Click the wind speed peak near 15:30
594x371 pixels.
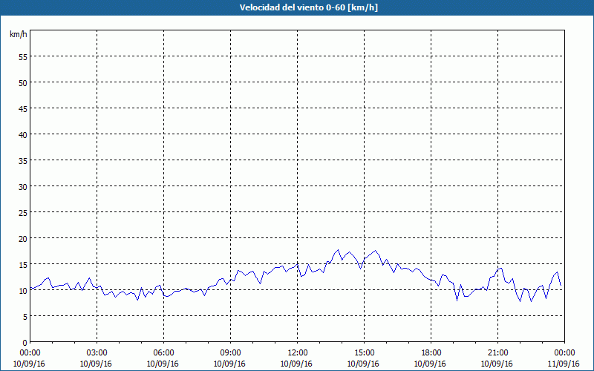point(376,250)
